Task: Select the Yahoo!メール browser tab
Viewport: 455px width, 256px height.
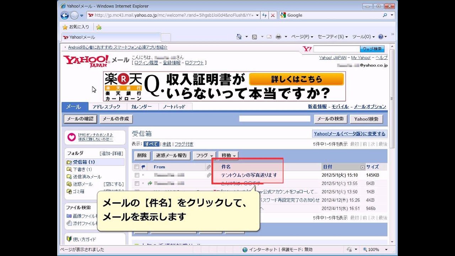Action: coord(111,37)
